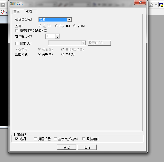Click the 安全等级 number field
164x162 pixels.
(x=50, y=36)
